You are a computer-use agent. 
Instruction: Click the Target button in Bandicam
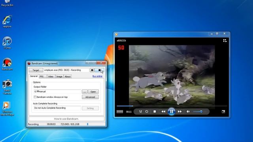coord(36,70)
